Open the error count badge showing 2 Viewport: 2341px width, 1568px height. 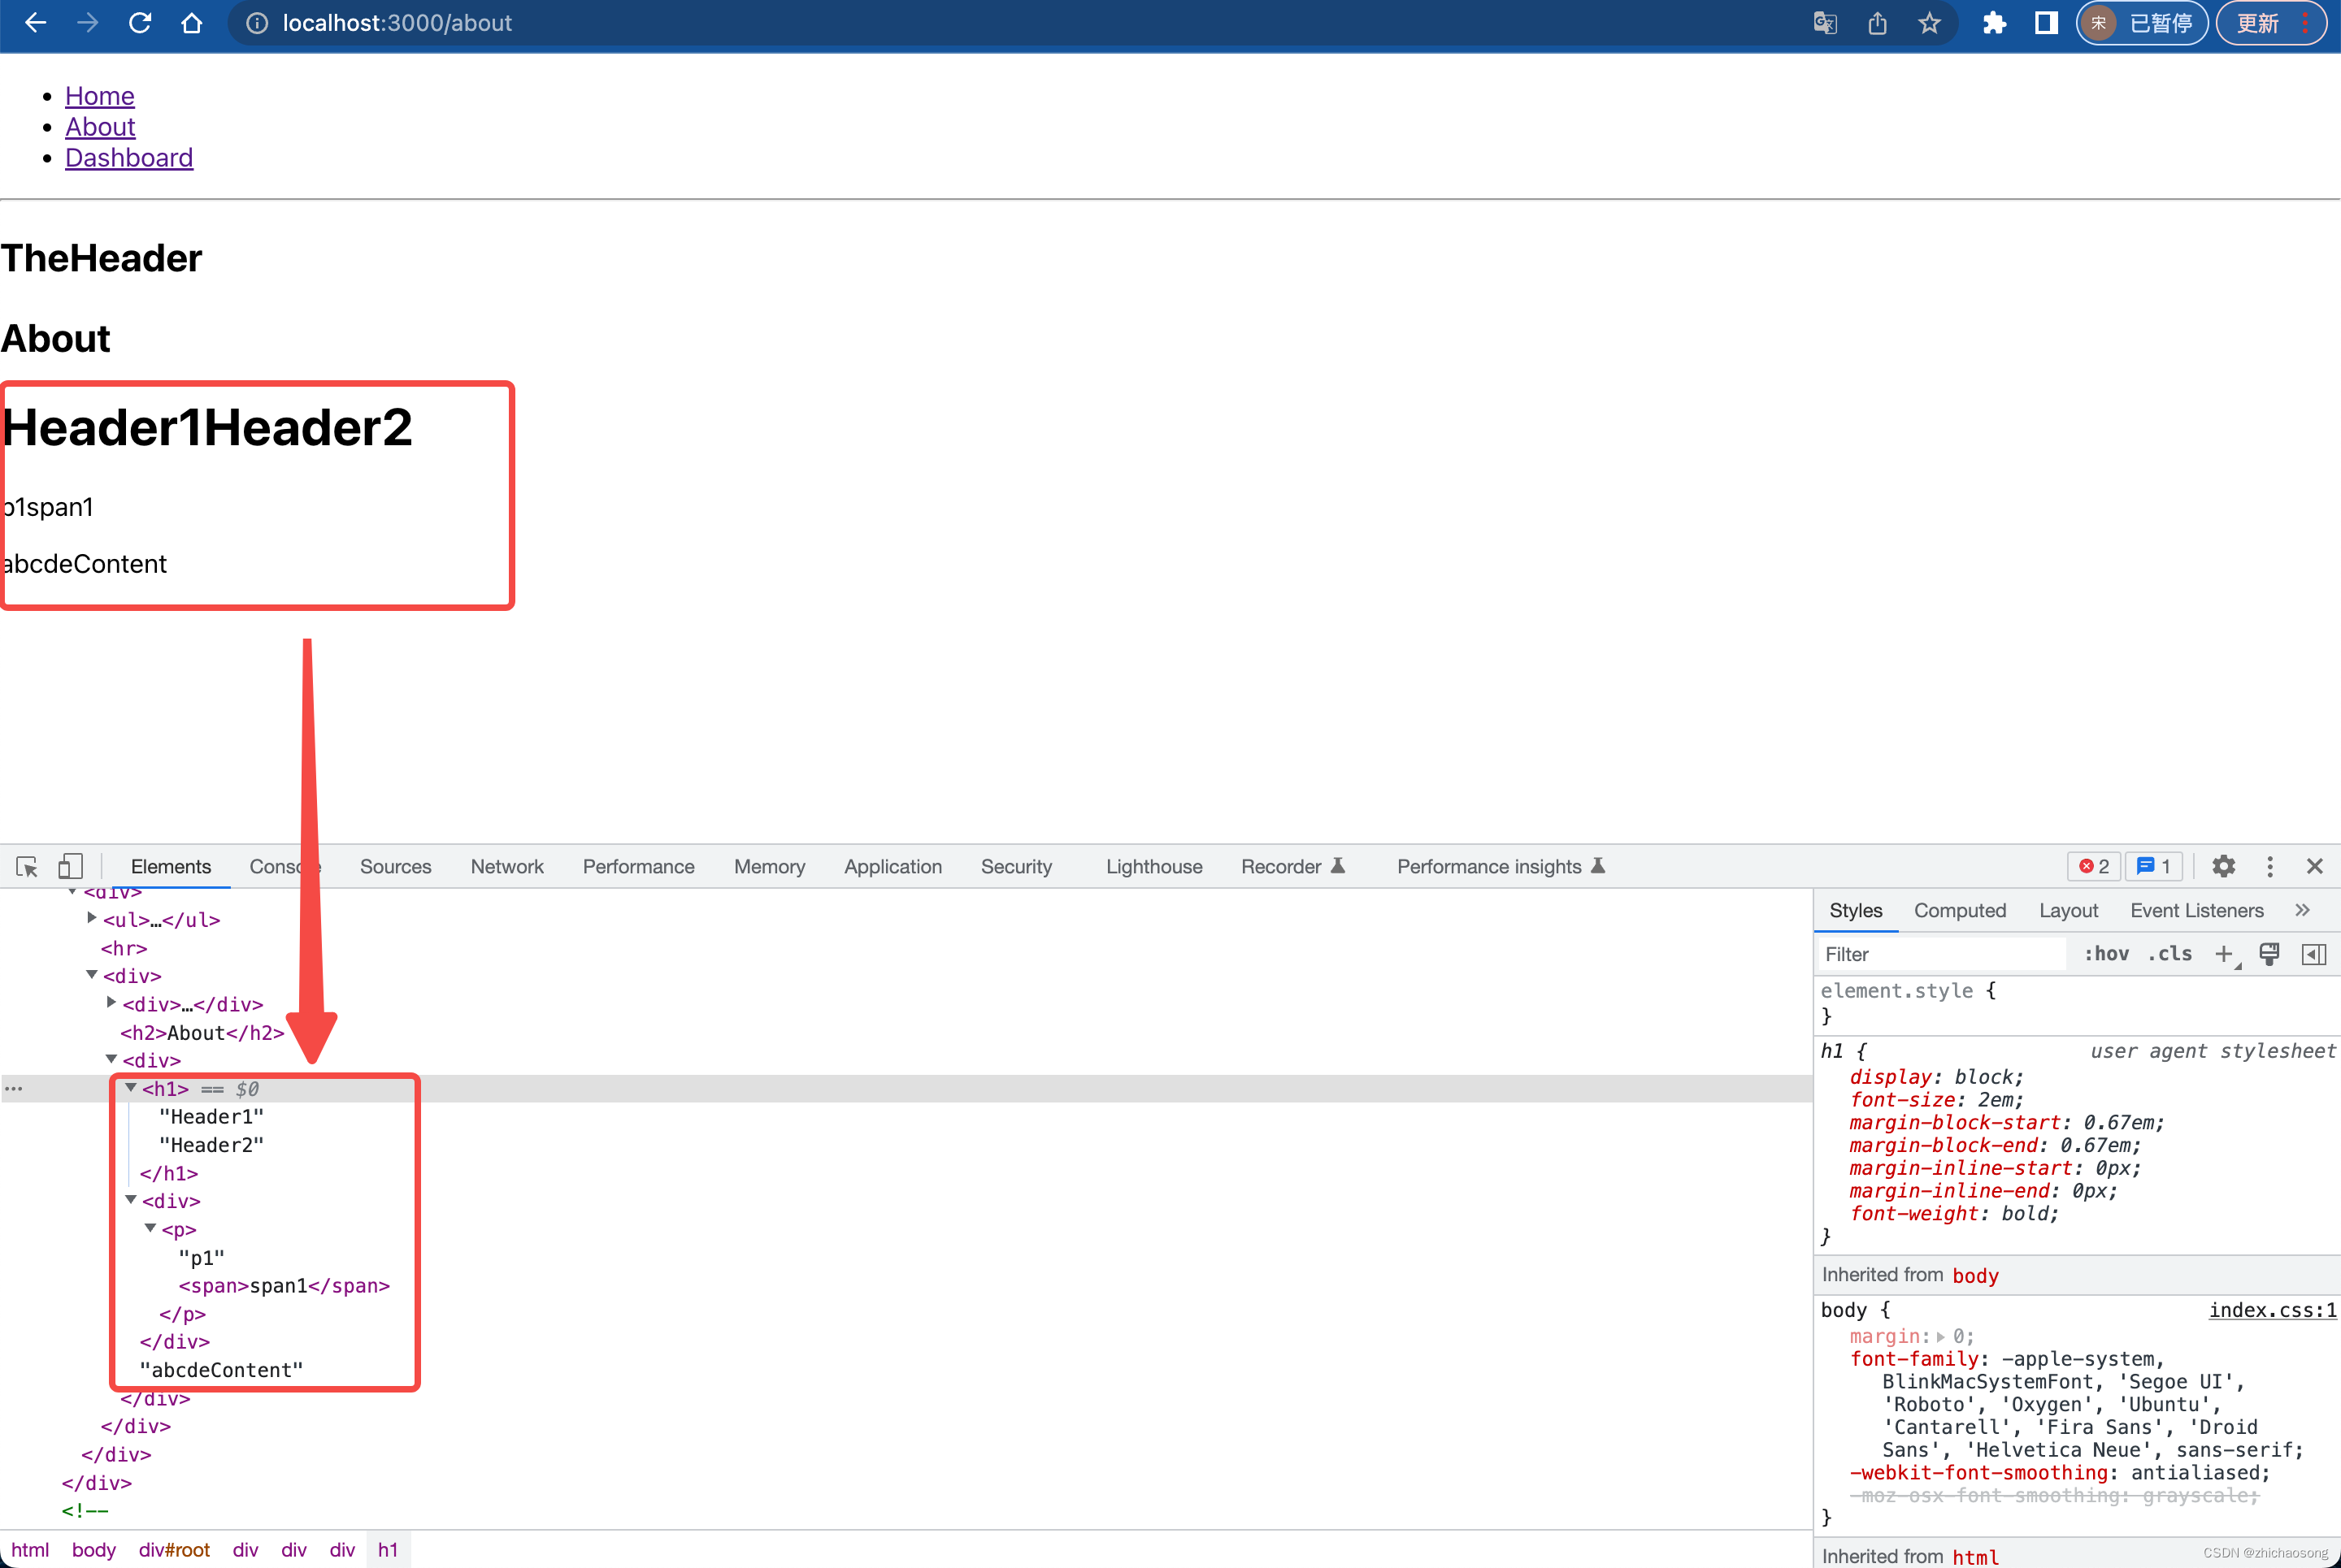tap(2094, 866)
